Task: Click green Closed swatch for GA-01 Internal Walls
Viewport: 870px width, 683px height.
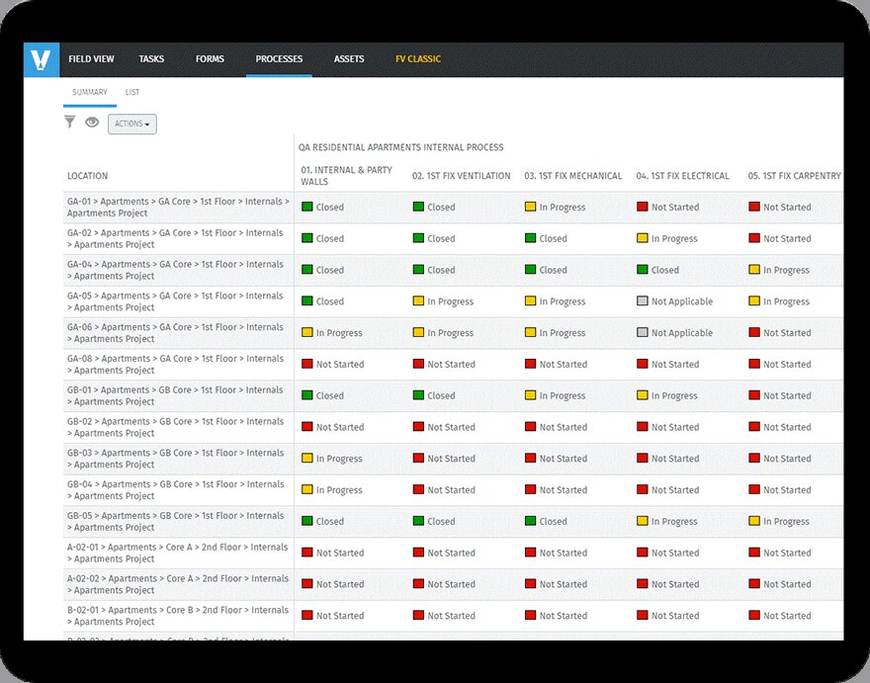Action: [307, 208]
